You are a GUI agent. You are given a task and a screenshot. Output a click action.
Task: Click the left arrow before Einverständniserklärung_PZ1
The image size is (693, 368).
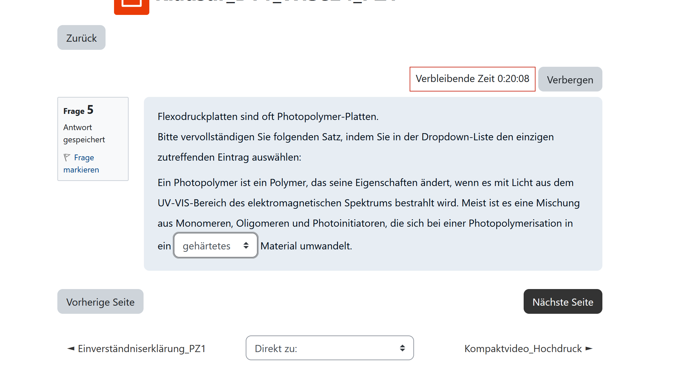(71, 349)
